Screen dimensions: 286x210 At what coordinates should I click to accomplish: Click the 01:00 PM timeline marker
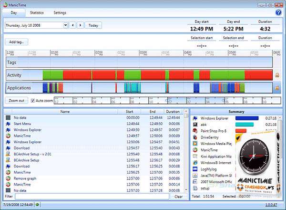[54, 53]
